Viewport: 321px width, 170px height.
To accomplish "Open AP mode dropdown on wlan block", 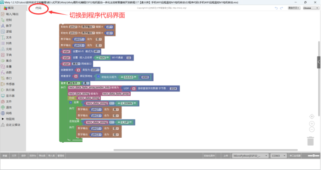I will (x=97, y=52).
